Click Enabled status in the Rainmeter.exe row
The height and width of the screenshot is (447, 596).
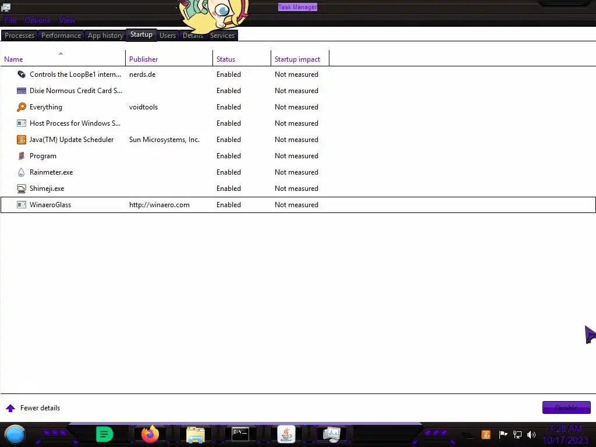(228, 172)
